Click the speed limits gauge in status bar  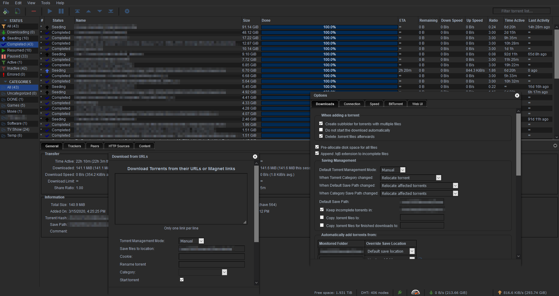tap(416, 292)
